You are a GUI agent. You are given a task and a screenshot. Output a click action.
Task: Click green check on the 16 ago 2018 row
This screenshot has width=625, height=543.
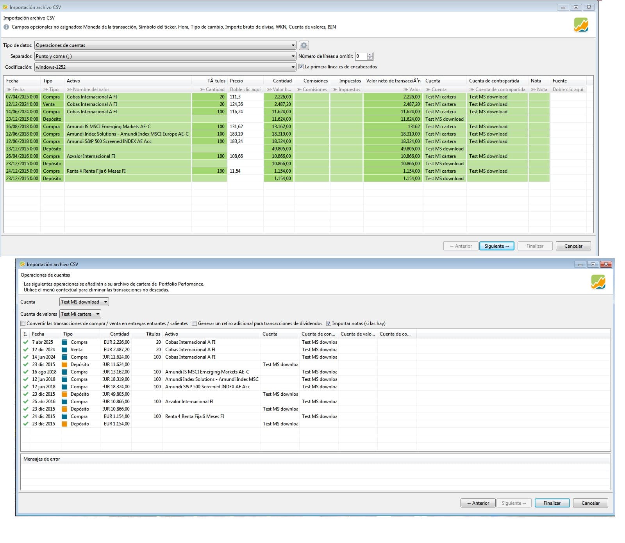click(26, 372)
